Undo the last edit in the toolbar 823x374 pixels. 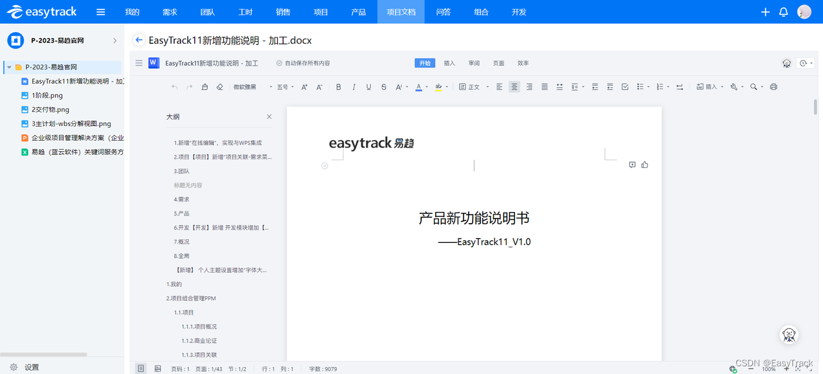click(174, 87)
